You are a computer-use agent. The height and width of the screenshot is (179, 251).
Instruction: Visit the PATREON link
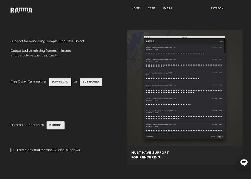217,8
